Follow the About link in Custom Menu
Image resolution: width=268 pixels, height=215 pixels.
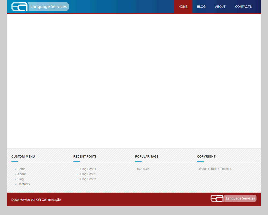click(21, 174)
